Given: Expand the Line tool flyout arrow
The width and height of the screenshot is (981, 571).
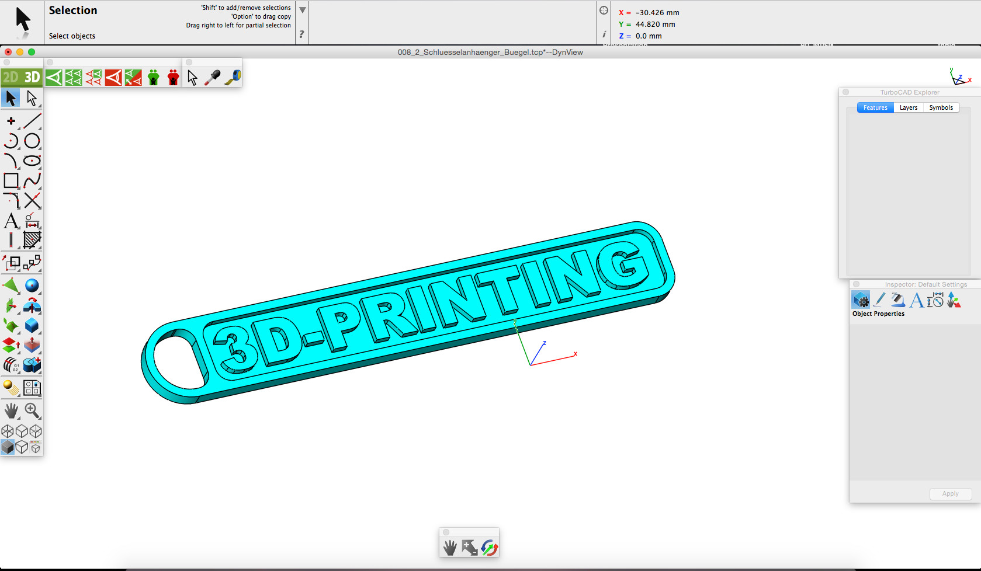Looking at the screenshot, I should (40, 128).
